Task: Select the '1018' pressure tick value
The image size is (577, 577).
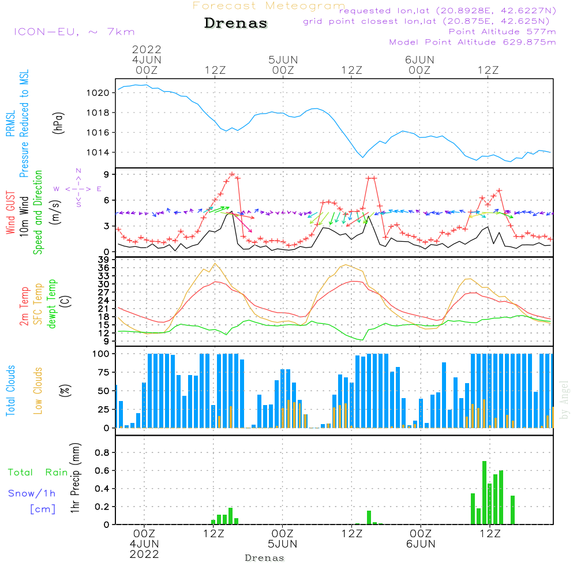Action: [98, 113]
